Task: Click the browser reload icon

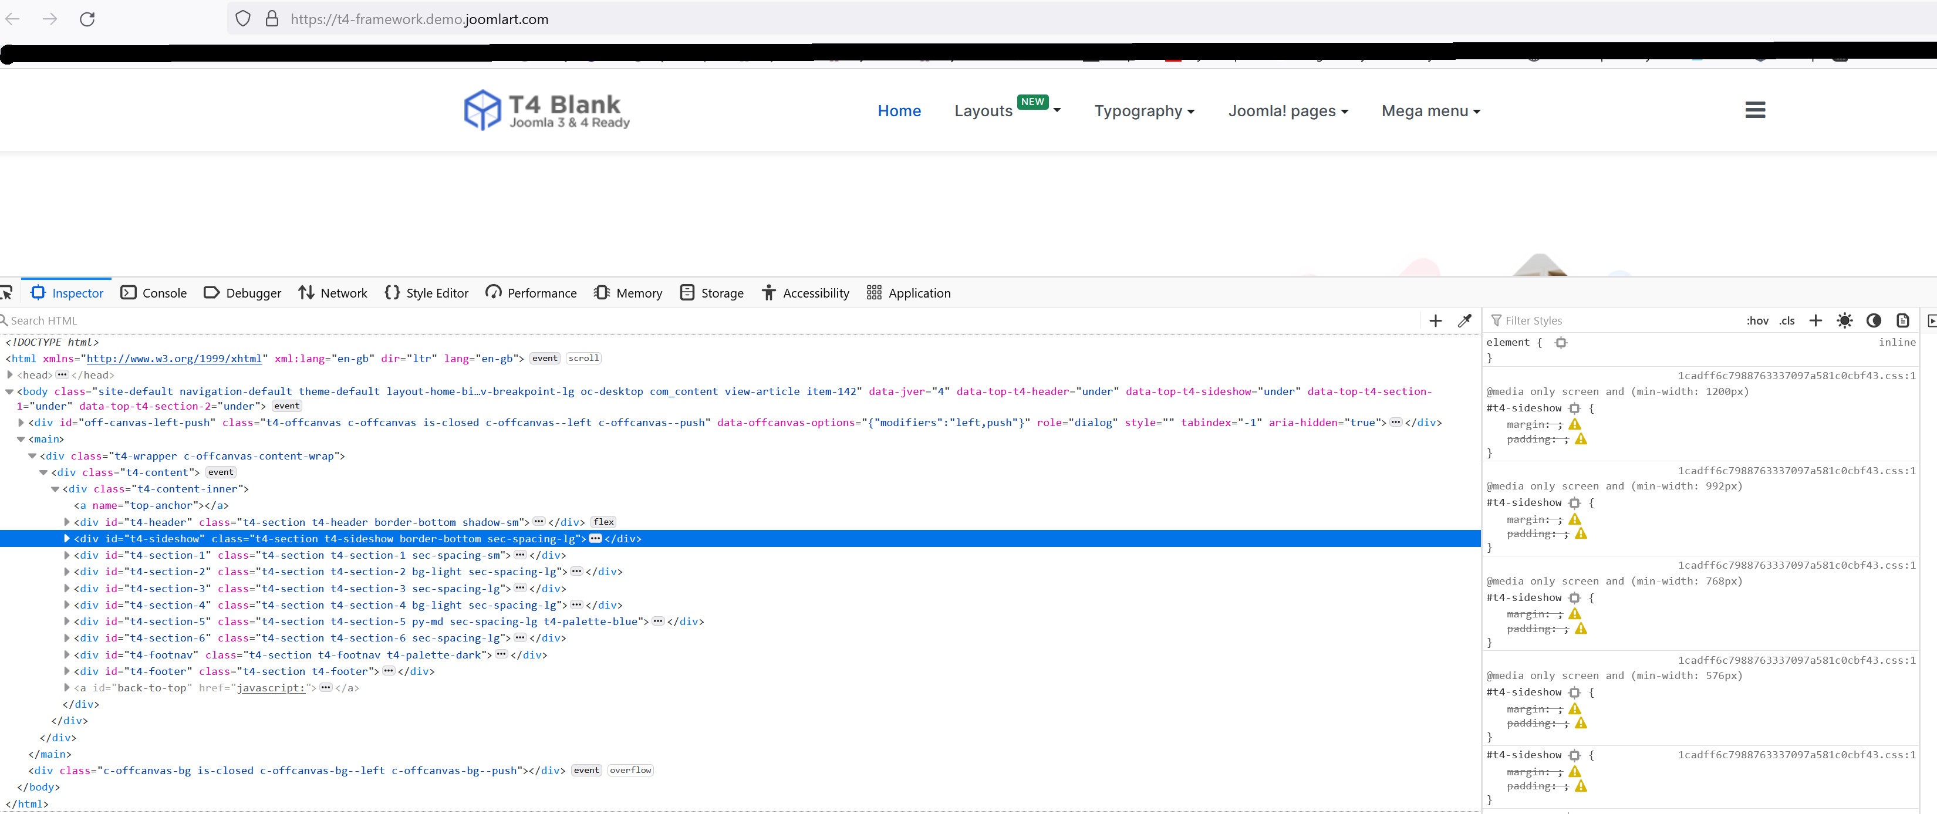Action: pyautogui.click(x=87, y=19)
